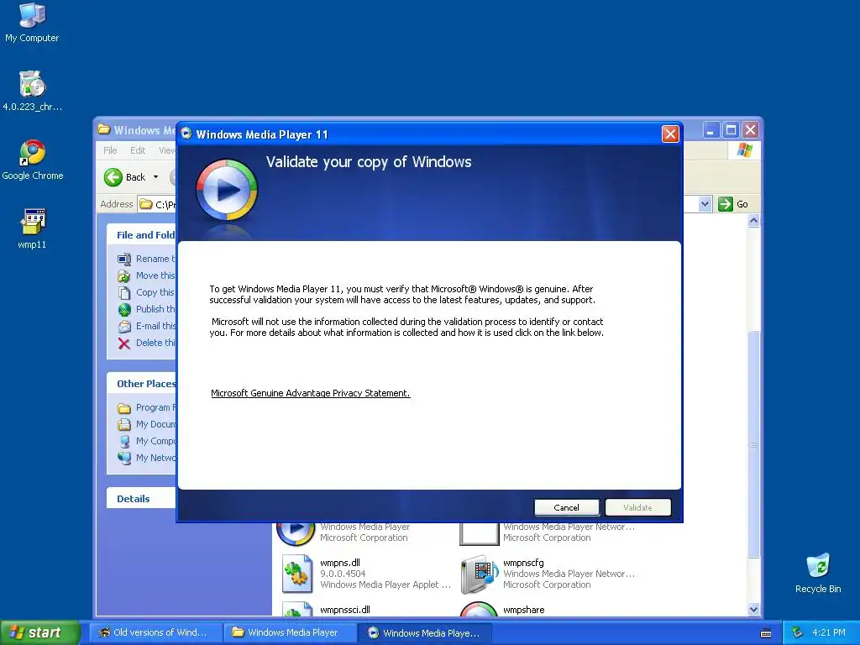Select the wmpshare file icon

coord(478,609)
